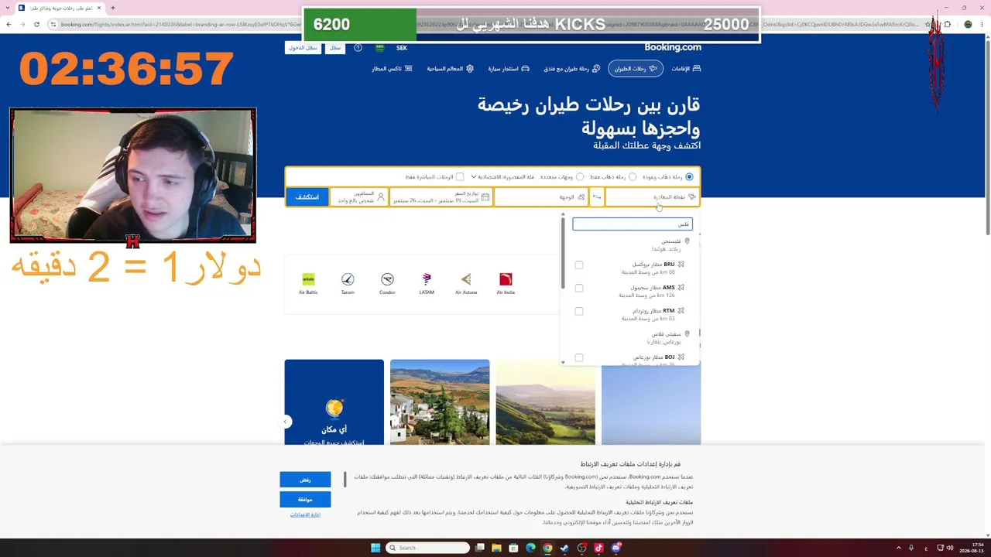
Task: Click the carousel previous arrow beside destination cards
Action: point(286,422)
